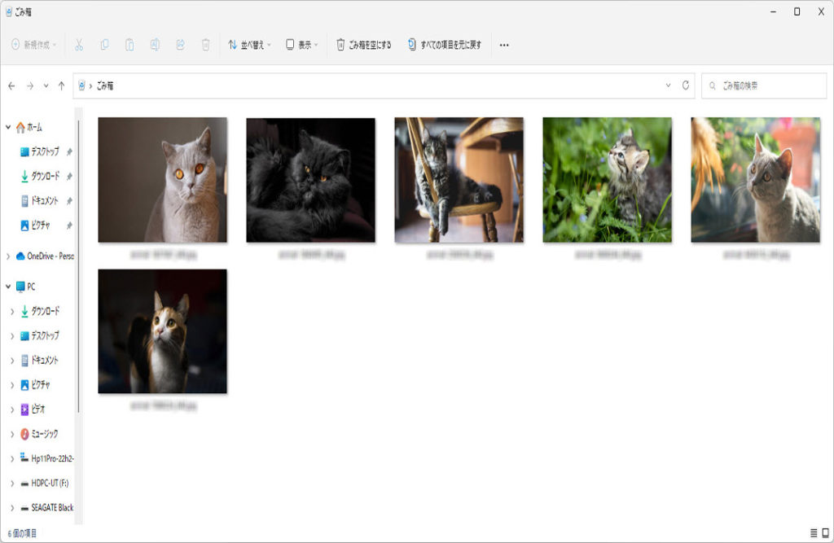Click the Refresh icon beside address bar

(x=686, y=85)
